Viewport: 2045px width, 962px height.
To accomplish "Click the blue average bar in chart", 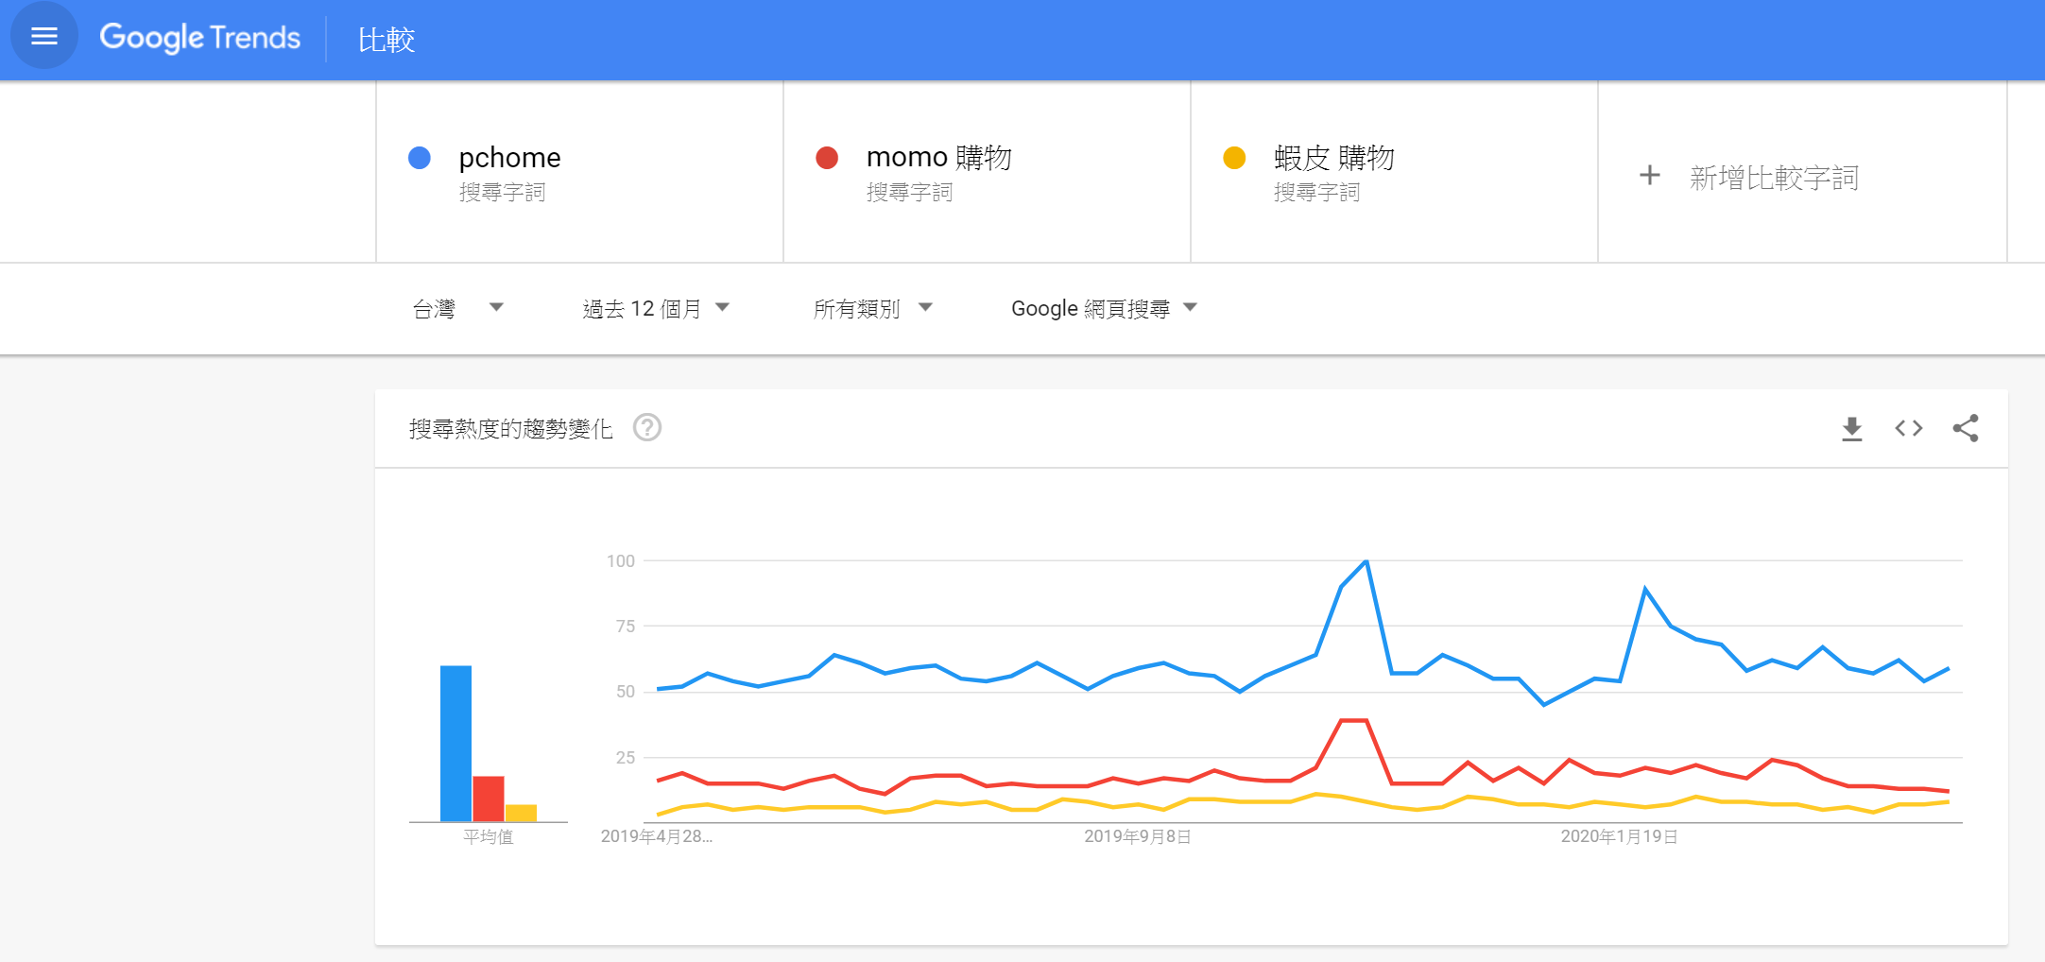I will (x=455, y=743).
